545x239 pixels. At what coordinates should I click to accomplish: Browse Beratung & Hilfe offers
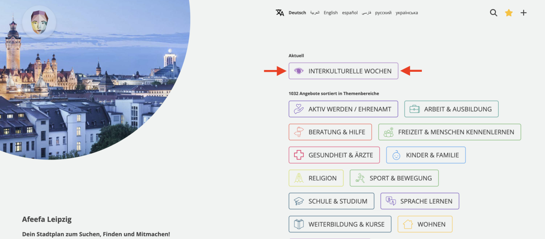[x=330, y=132]
